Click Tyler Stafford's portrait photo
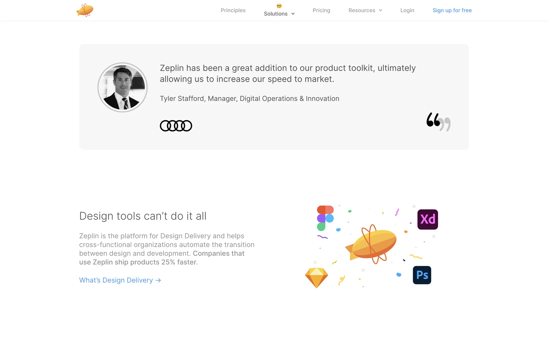 pos(122,87)
